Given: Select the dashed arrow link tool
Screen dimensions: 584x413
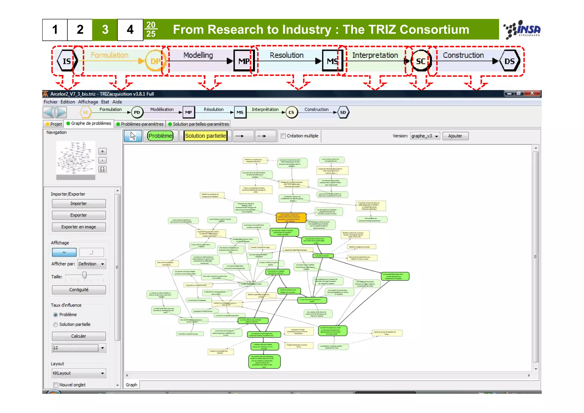Looking at the screenshot, I should coord(265,136).
